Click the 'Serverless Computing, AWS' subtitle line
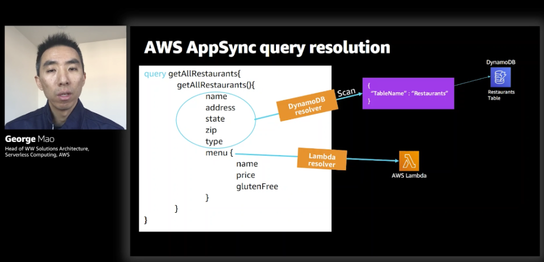The height and width of the screenshot is (262, 544). point(37,155)
